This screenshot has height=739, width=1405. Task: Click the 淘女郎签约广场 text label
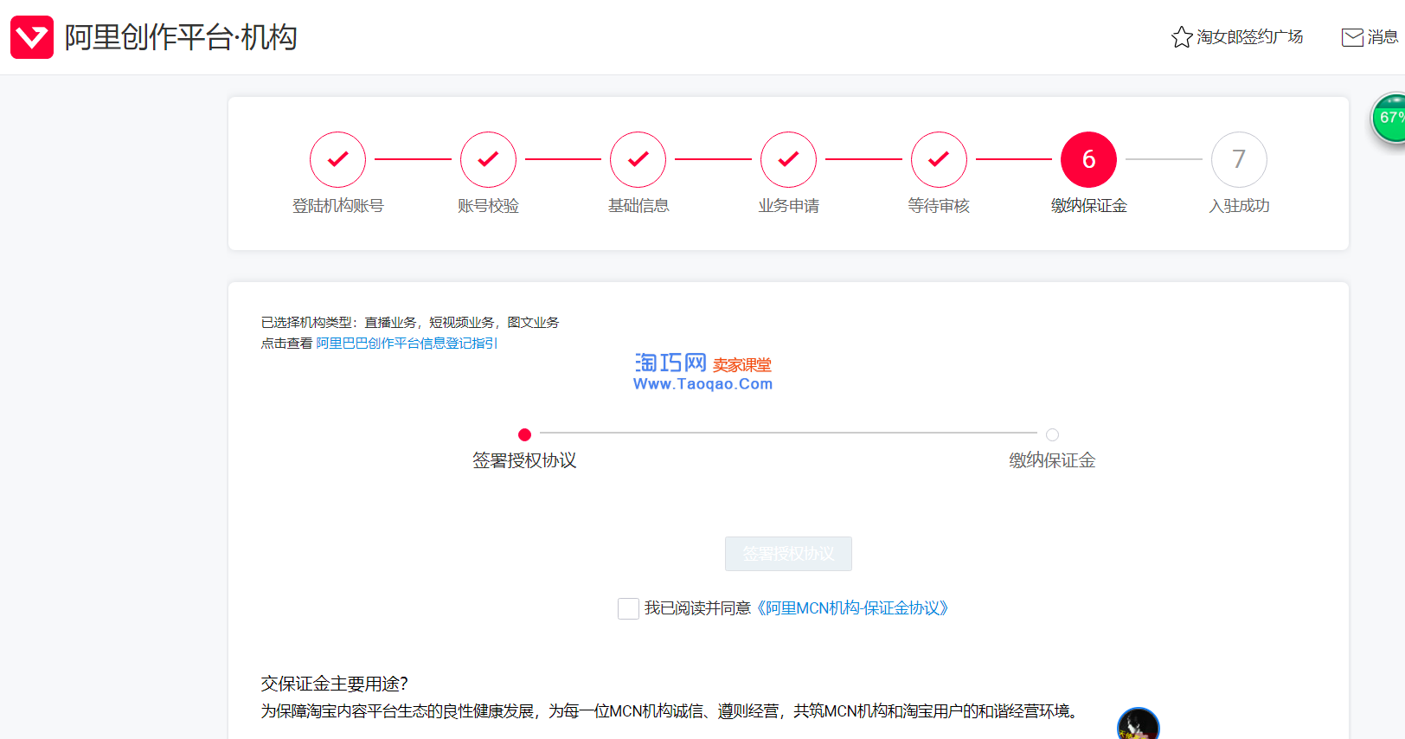1249,37
